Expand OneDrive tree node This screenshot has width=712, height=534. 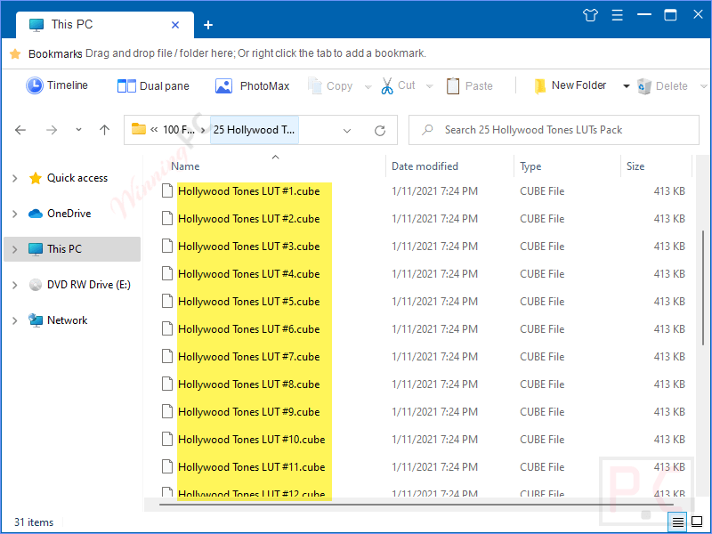coord(14,214)
